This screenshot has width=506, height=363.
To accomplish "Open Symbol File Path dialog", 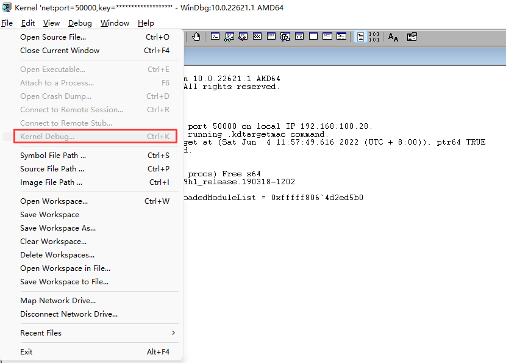I will pos(92,156).
